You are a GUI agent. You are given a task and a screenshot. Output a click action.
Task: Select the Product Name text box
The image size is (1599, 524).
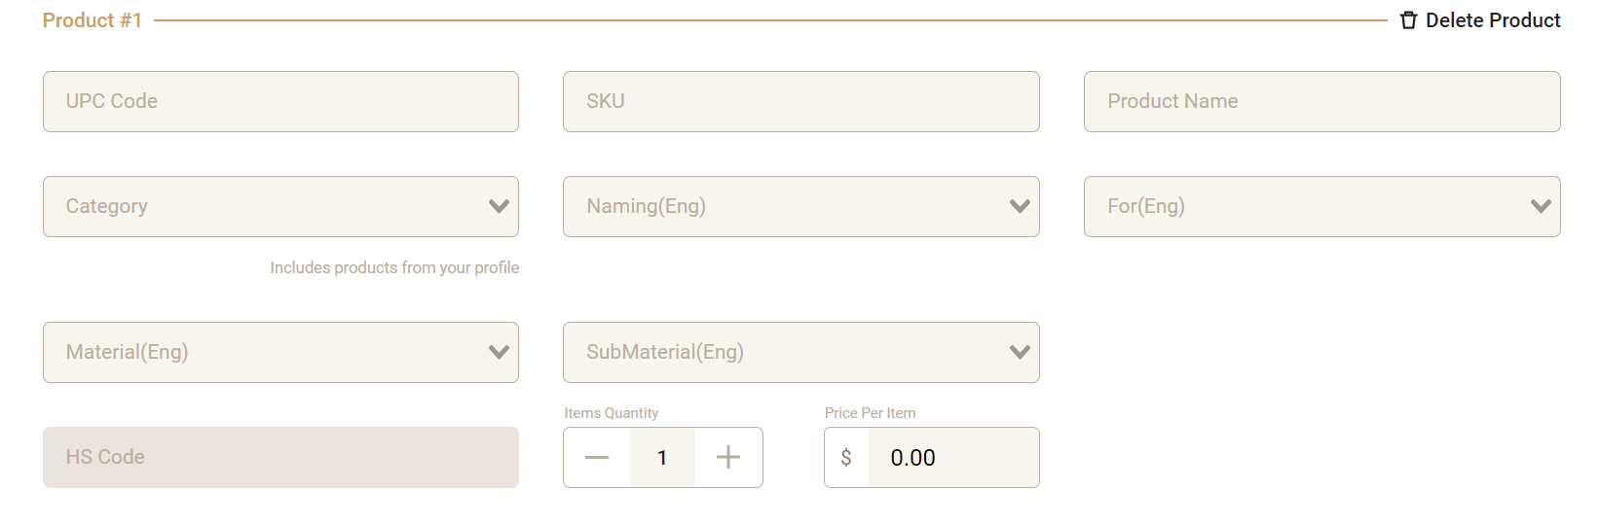[1321, 101]
